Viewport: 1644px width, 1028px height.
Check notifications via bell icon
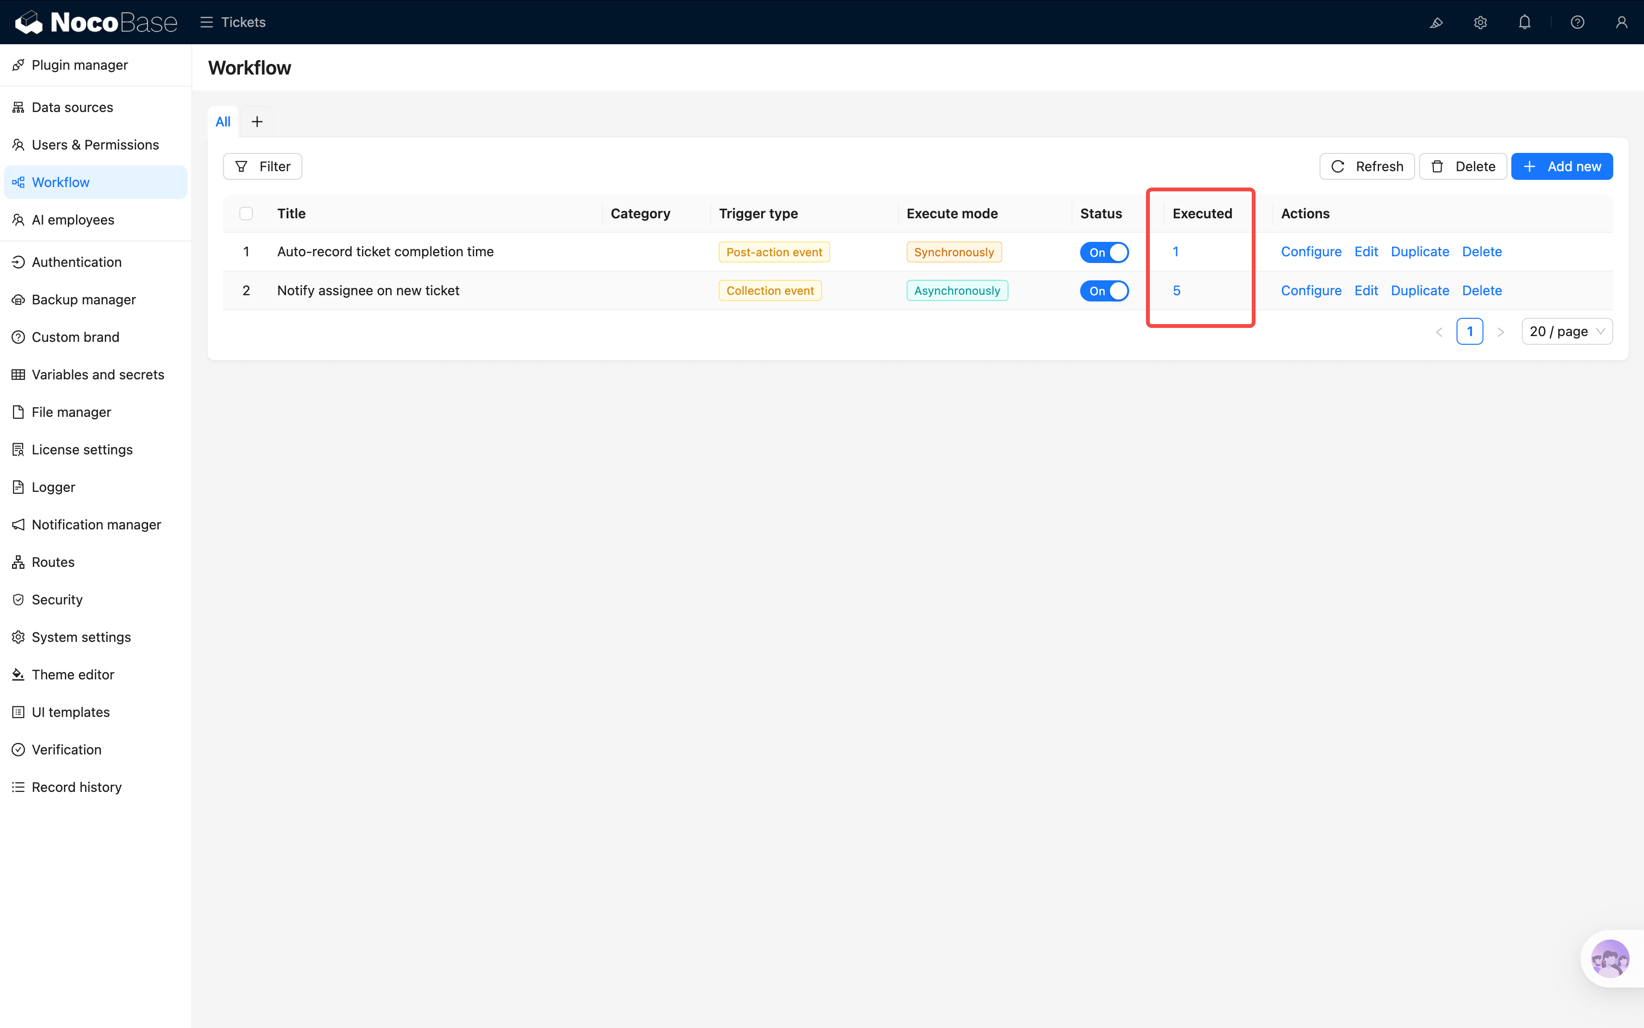coord(1524,22)
